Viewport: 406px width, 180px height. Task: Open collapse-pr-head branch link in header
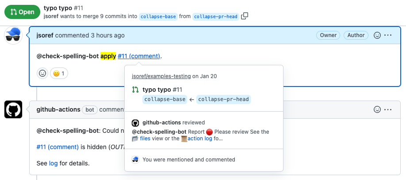(x=216, y=16)
